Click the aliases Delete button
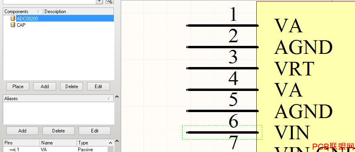 [x=59, y=131]
